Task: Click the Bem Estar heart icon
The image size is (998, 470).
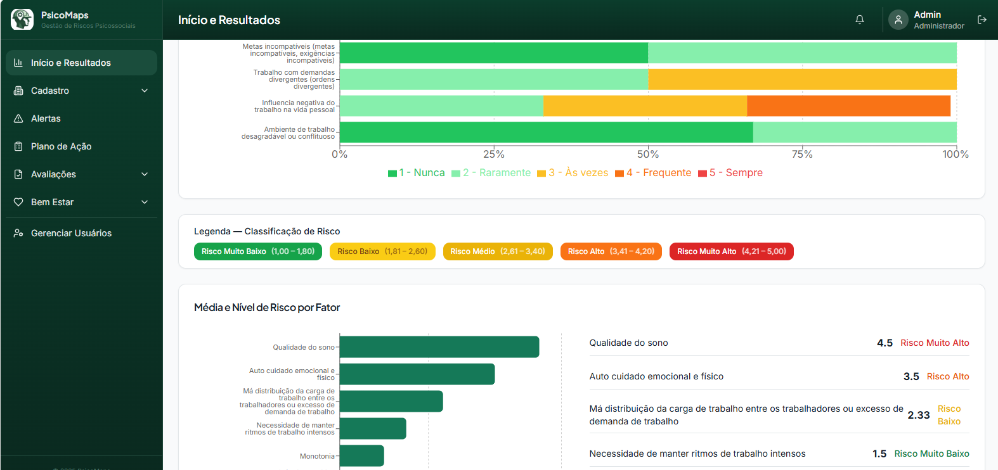Action: tap(18, 202)
